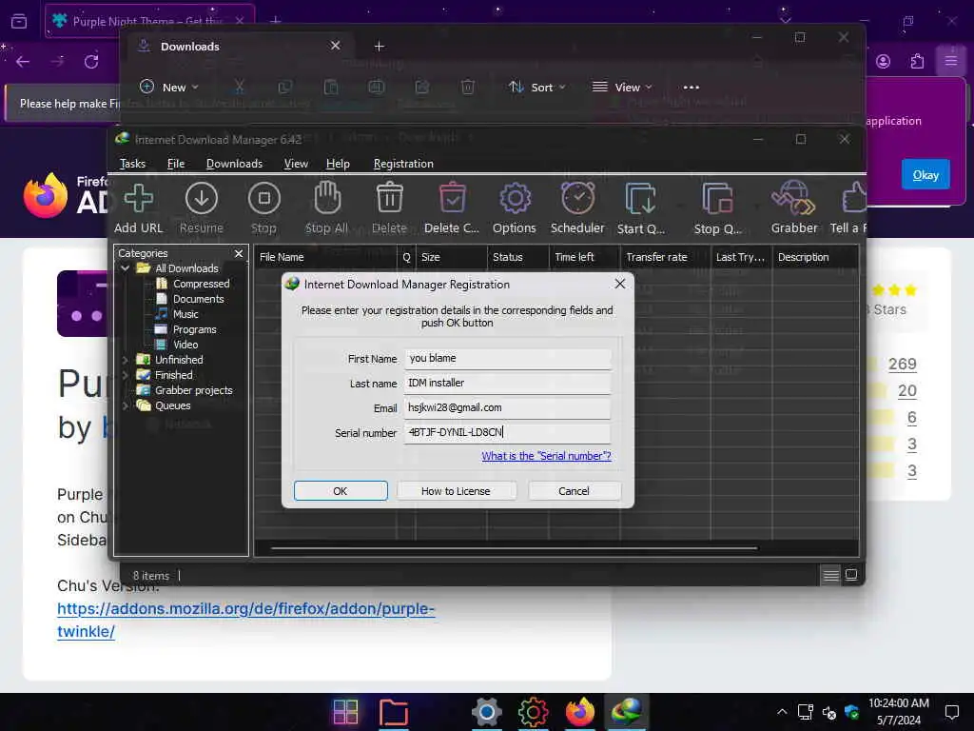The image size is (974, 731).
Task: Click the Delete trash can icon
Action: (x=389, y=199)
